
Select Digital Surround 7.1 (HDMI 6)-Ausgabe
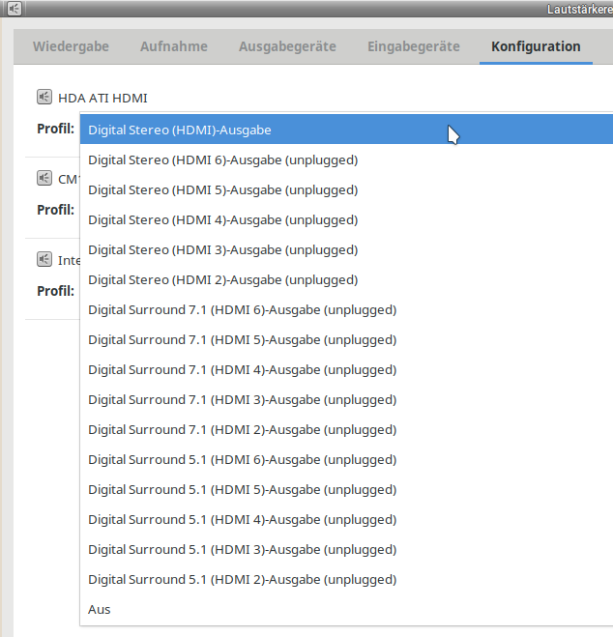[242, 309]
